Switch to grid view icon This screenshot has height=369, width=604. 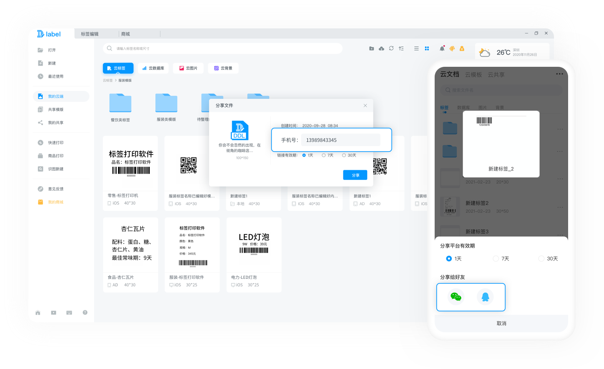[427, 48]
